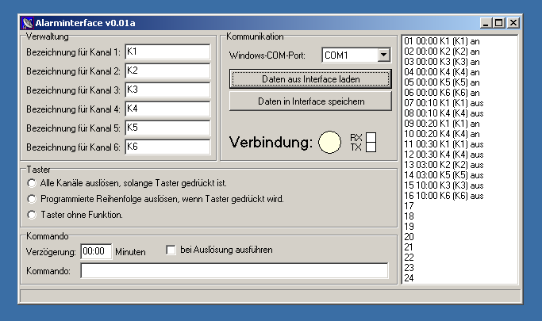
Task: Choose 'Taster ohne Funktion' radio option
Action: (33, 214)
